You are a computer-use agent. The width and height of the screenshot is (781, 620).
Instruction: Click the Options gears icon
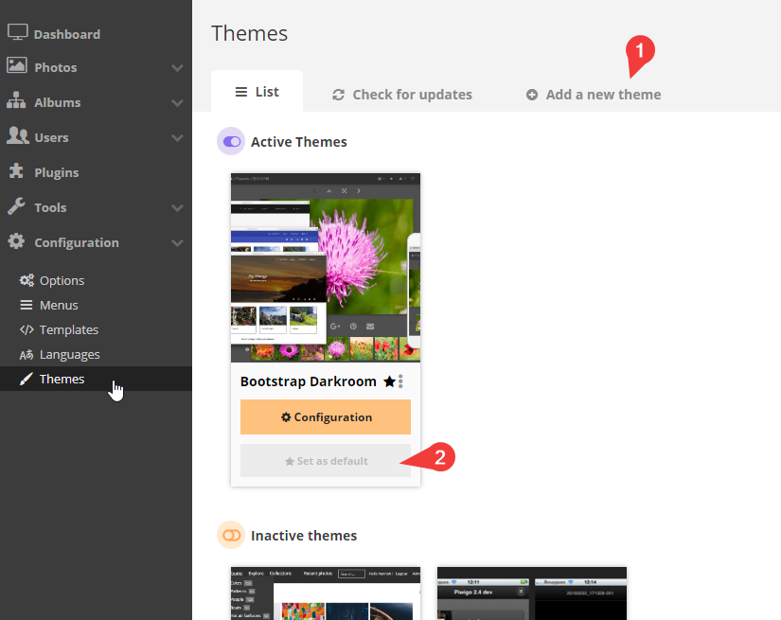coord(27,280)
